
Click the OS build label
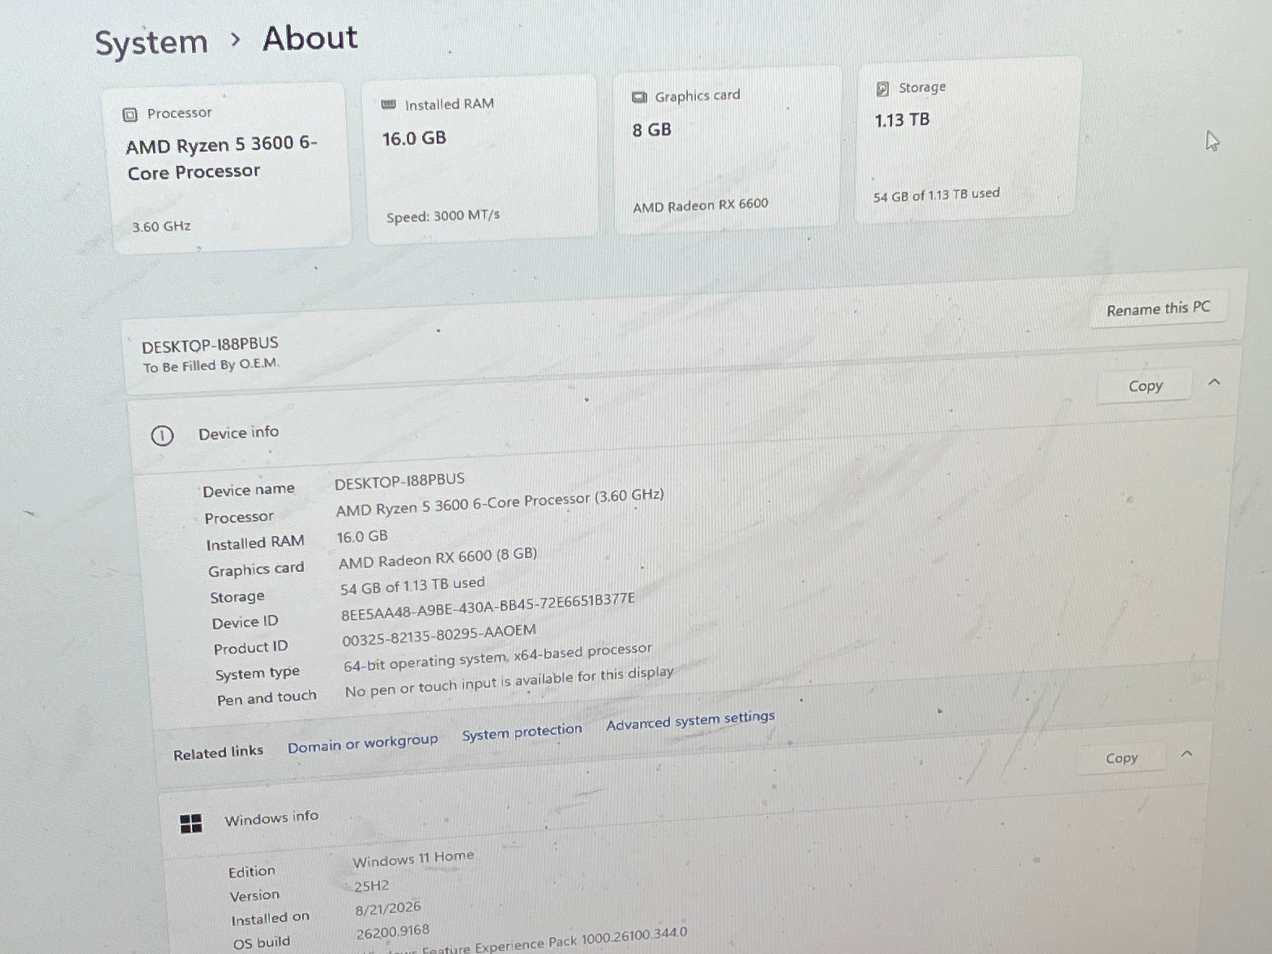[261, 943]
